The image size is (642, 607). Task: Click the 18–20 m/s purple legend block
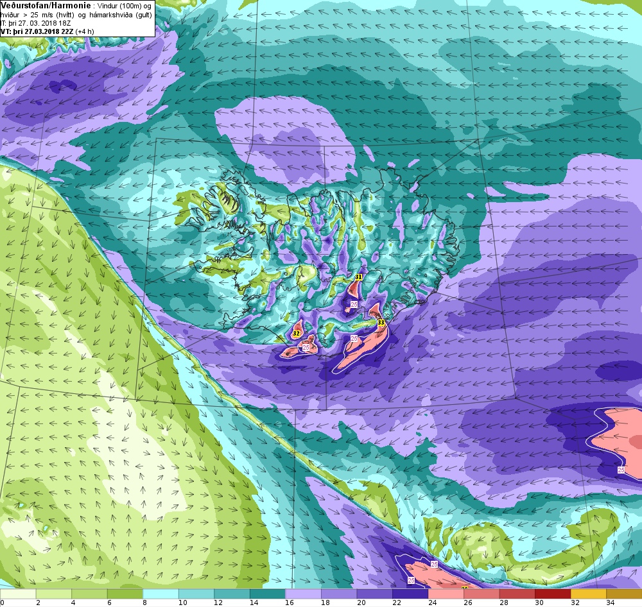point(338,594)
